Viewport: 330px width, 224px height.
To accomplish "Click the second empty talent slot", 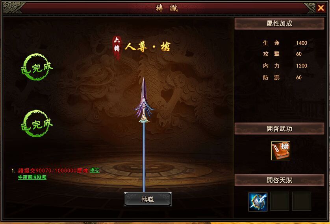I will click(x=280, y=201).
